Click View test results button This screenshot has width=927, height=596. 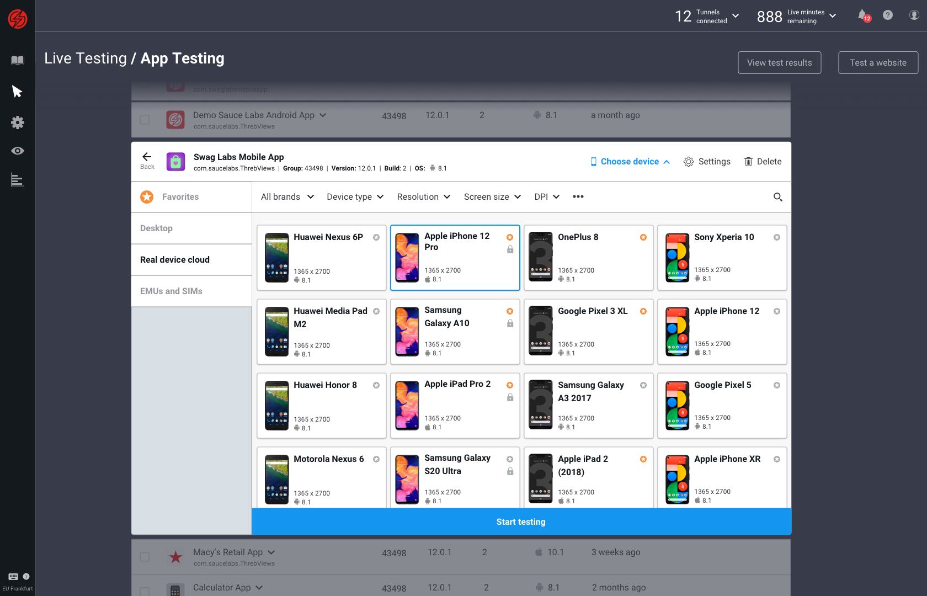click(779, 63)
